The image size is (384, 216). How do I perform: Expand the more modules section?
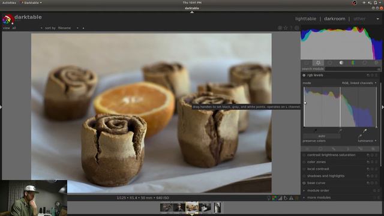click(x=304, y=197)
